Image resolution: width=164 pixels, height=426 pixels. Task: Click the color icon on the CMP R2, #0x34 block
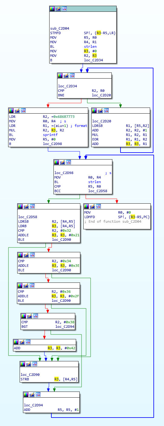(x=20, y=255)
